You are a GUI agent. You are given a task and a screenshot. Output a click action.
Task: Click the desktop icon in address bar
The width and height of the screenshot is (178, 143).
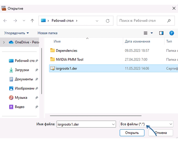click(x=43, y=21)
